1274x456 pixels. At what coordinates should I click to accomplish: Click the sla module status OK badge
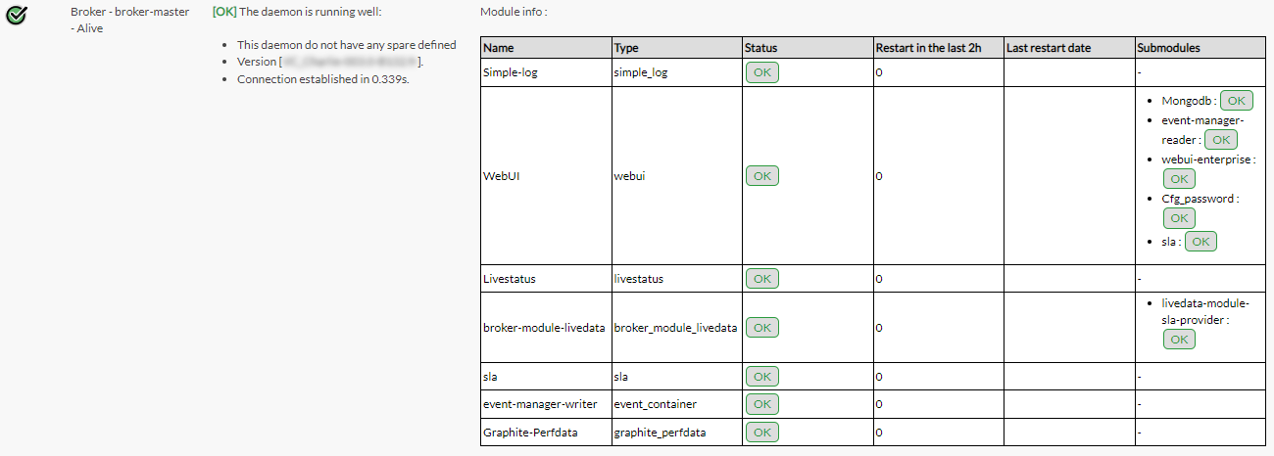click(761, 377)
